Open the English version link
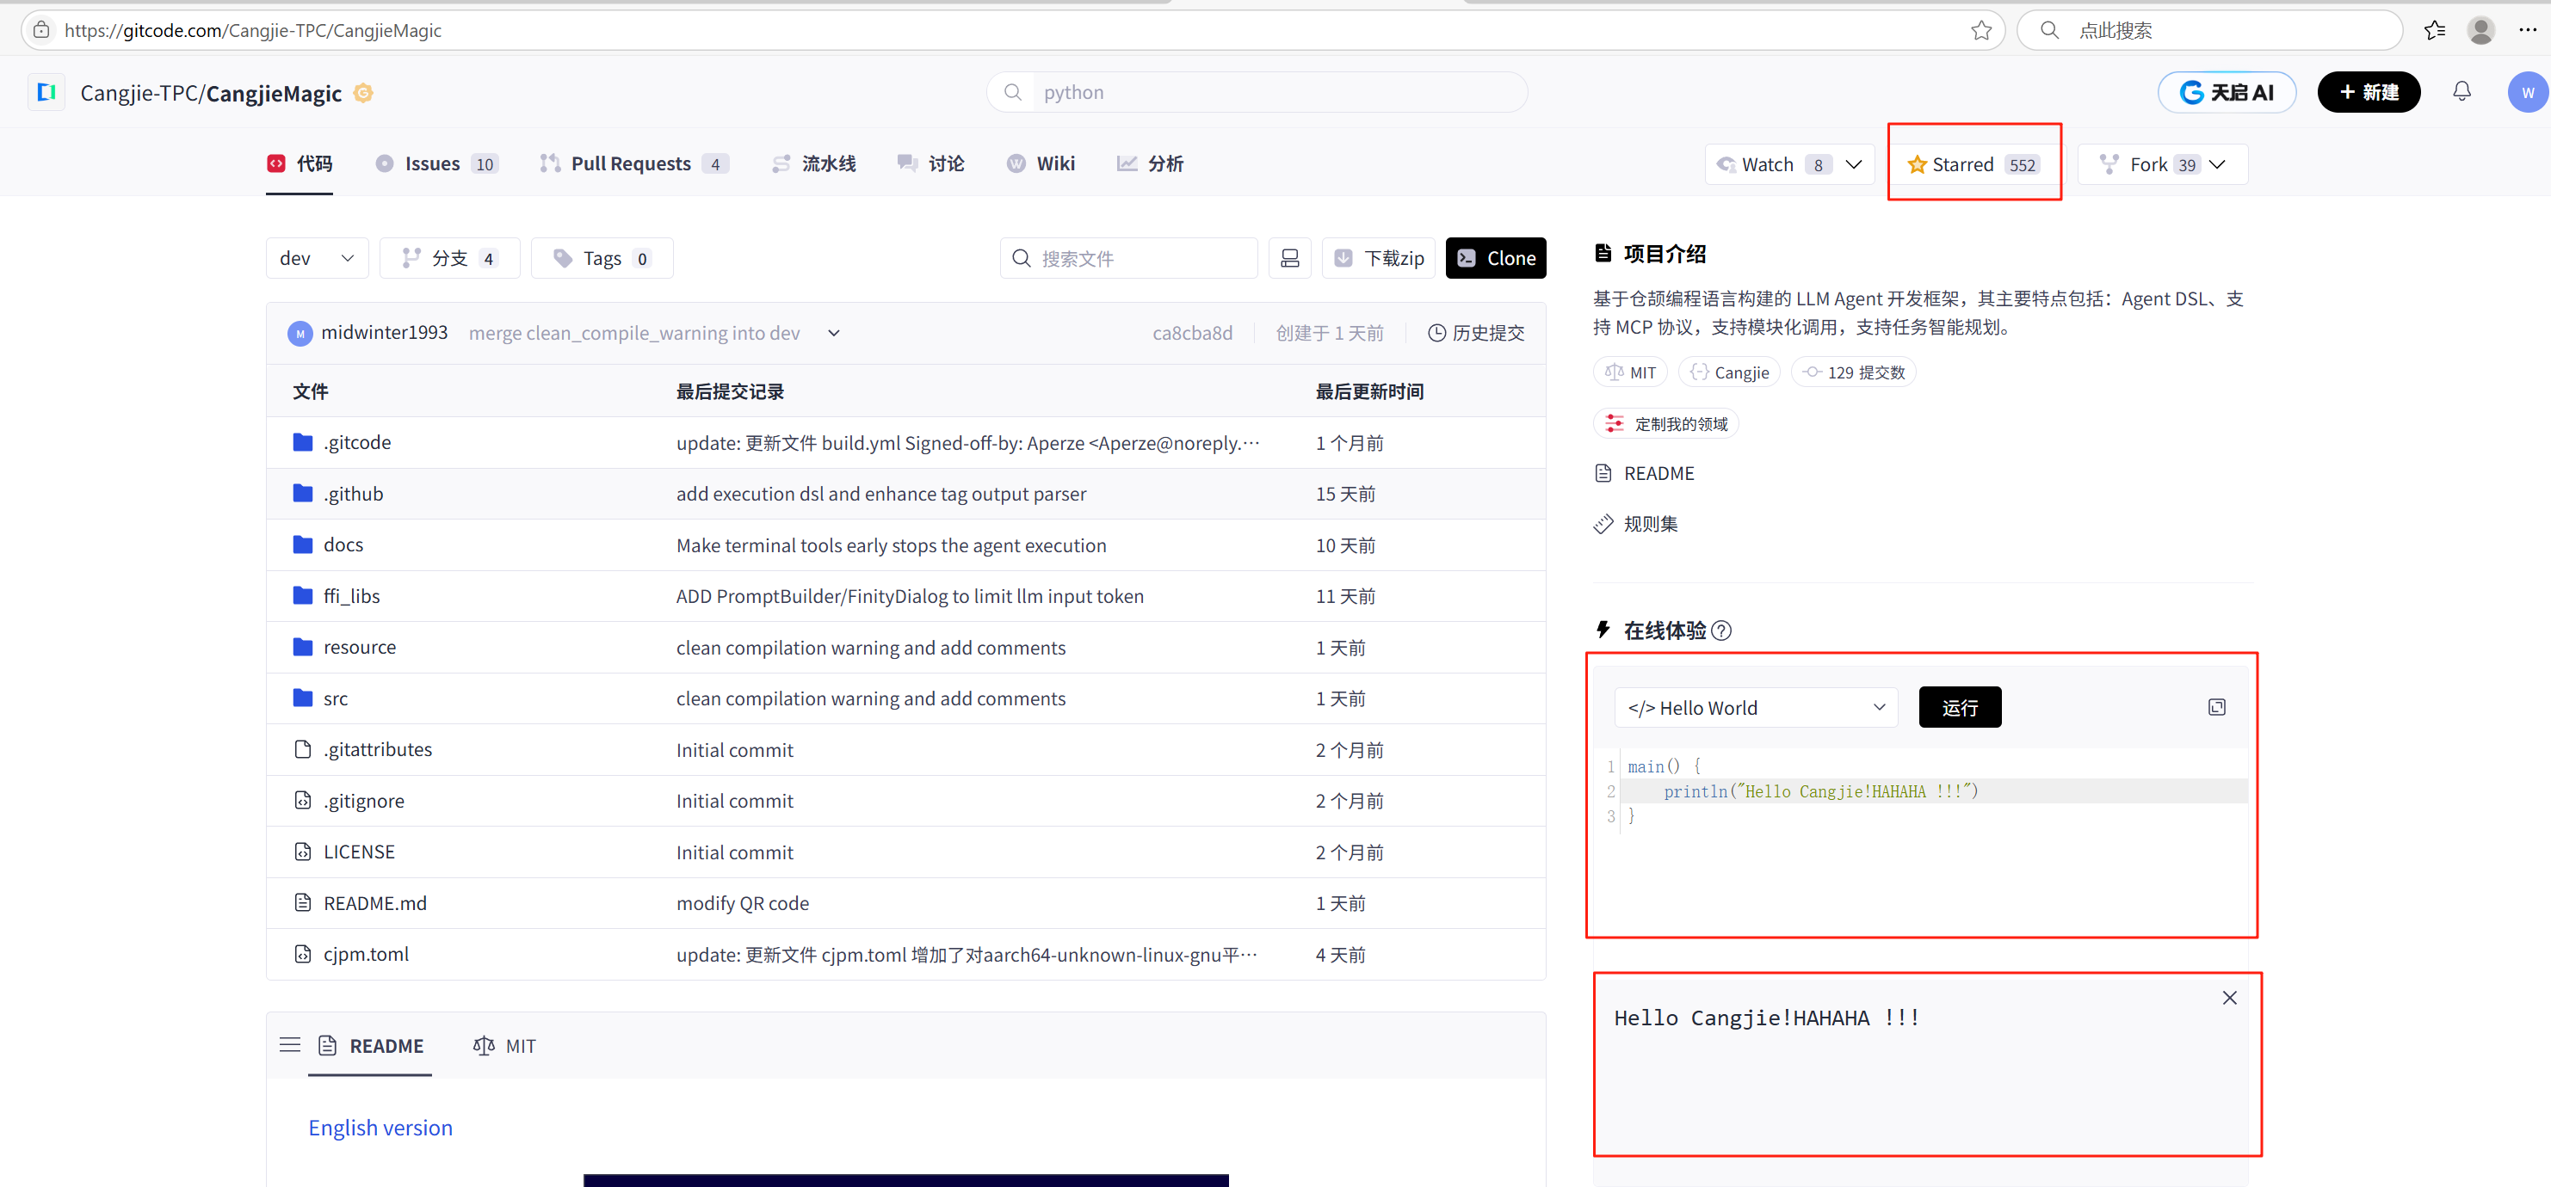The image size is (2551, 1187). pos(380,1128)
